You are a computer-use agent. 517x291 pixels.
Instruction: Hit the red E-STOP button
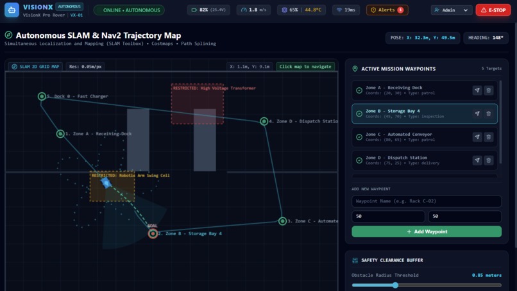click(x=493, y=10)
